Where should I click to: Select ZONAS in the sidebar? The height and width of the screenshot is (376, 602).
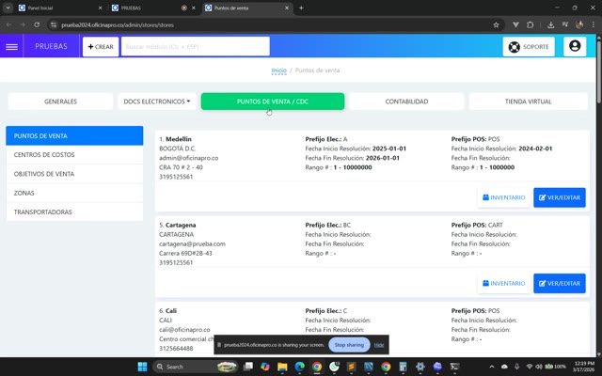pos(74,193)
